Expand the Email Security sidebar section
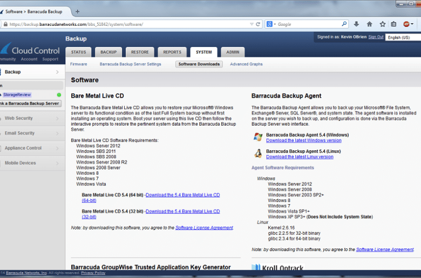The image size is (421, 278). [32, 133]
